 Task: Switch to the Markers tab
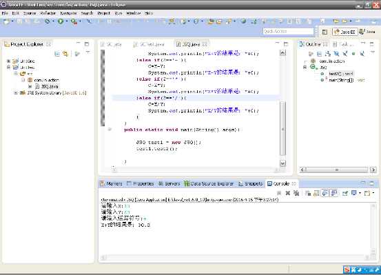click(x=111, y=183)
